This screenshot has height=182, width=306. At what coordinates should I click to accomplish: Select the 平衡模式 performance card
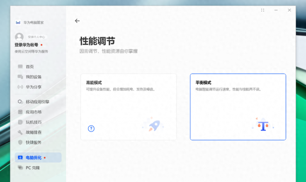[238, 107]
